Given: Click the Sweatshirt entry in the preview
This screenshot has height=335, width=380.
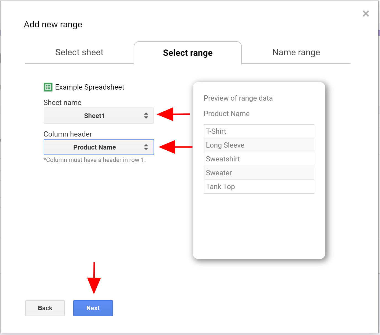Looking at the screenshot, I should coord(259,159).
